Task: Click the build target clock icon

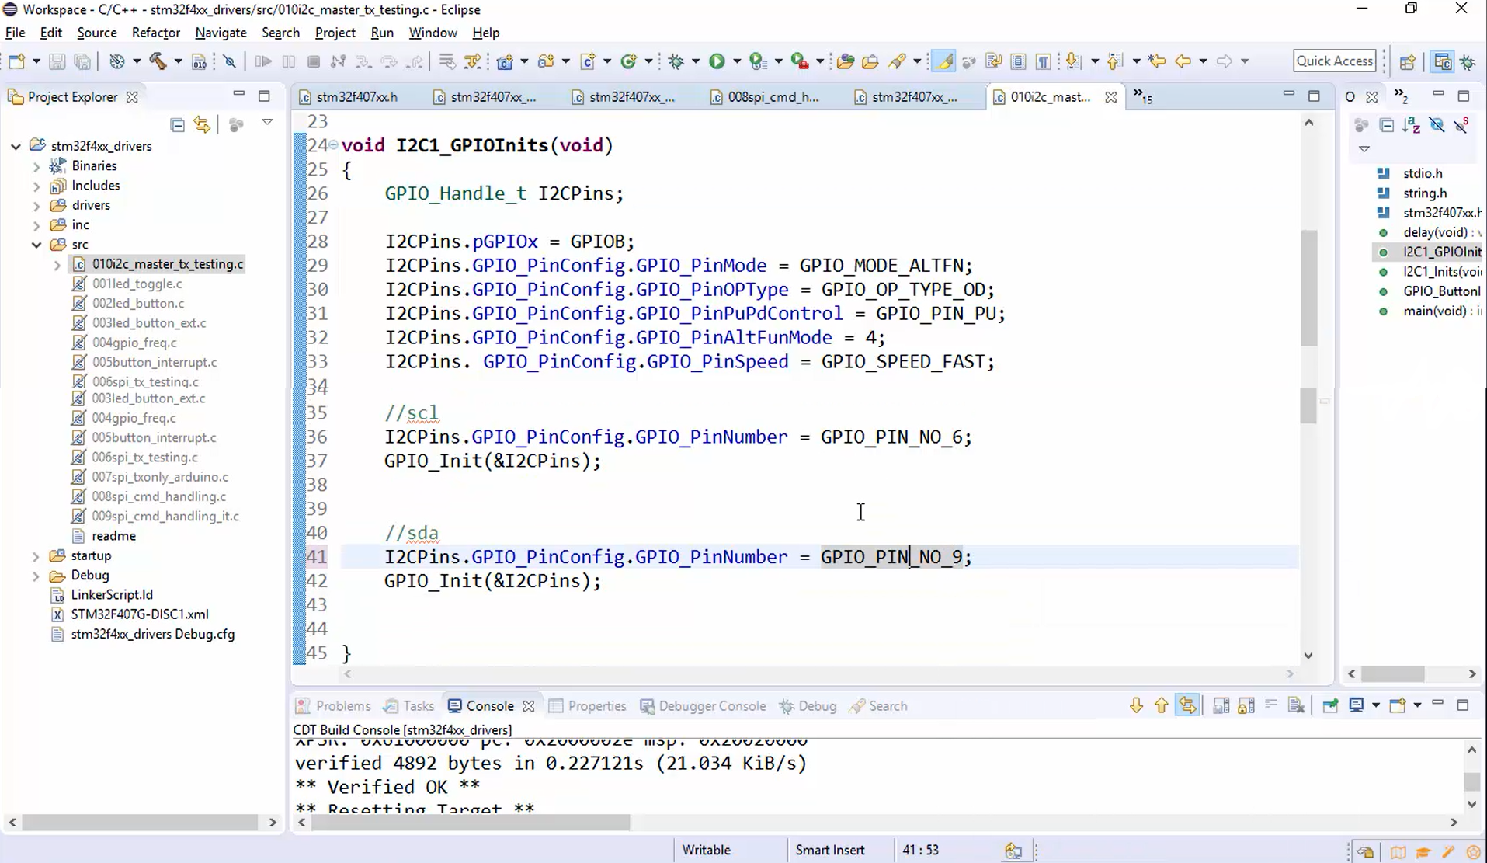Action: pos(116,61)
